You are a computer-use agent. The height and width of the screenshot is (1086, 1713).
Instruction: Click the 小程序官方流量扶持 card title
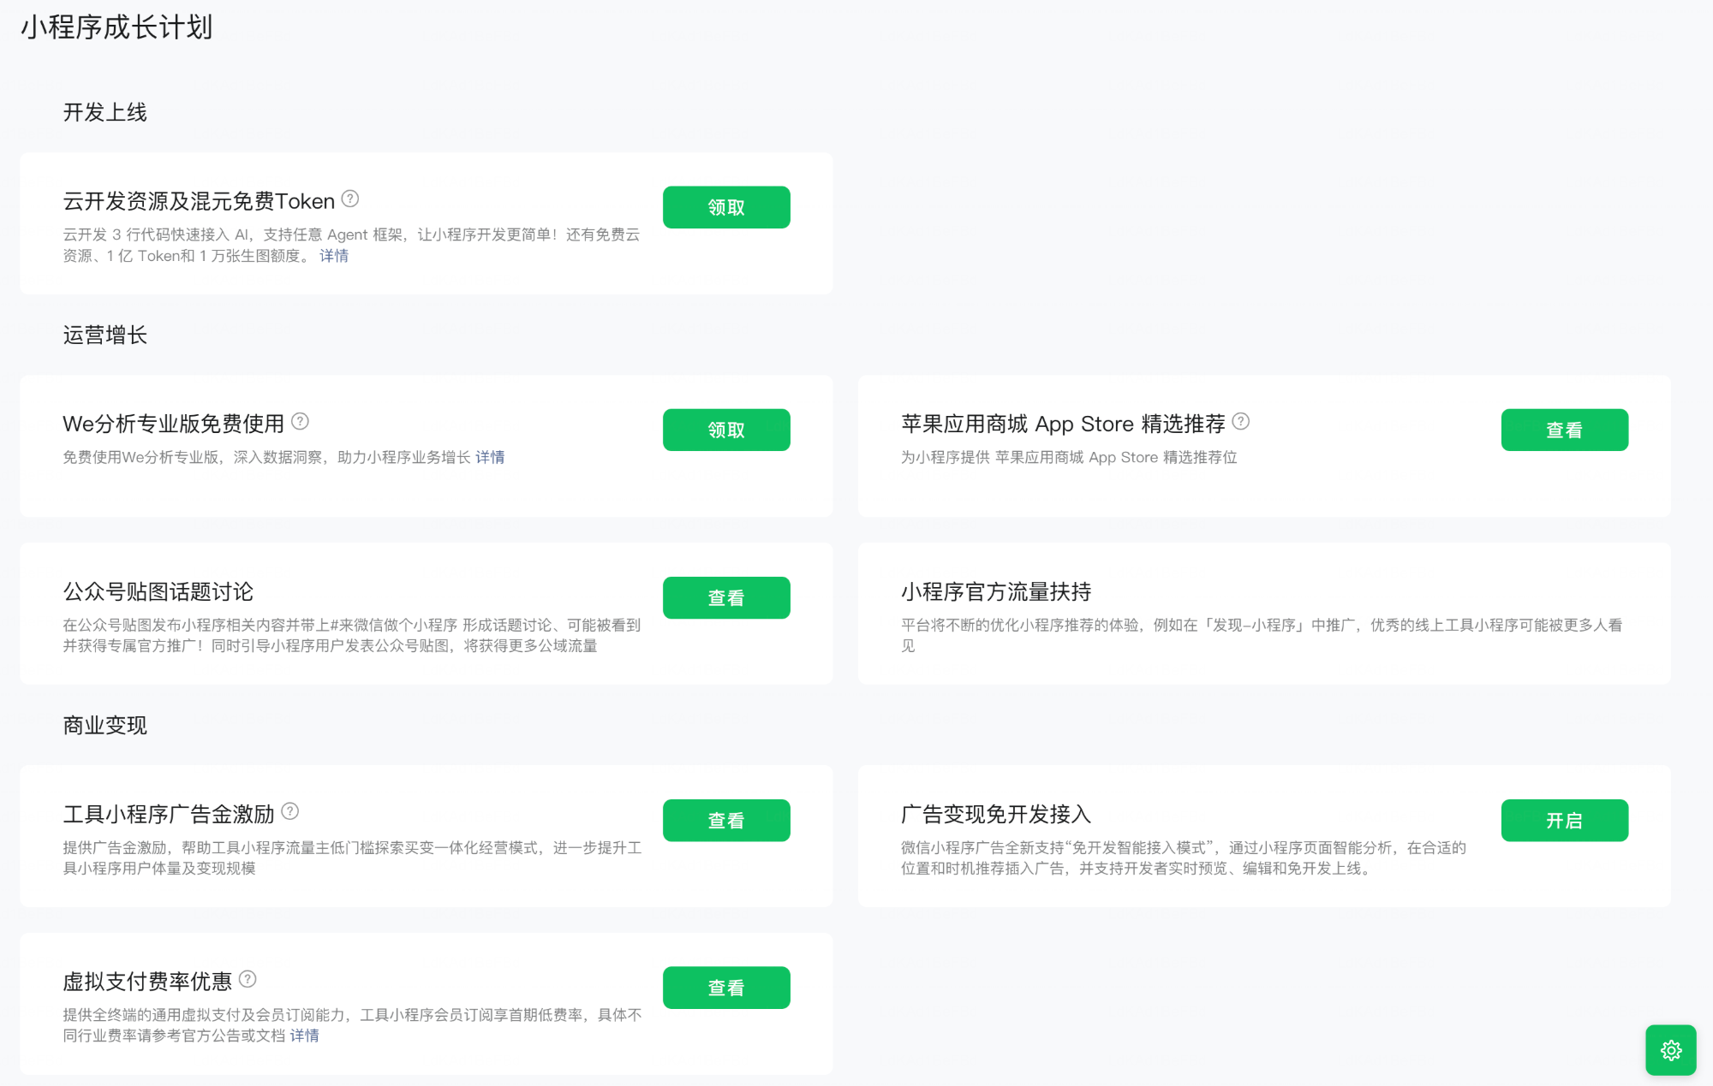pos(995,591)
